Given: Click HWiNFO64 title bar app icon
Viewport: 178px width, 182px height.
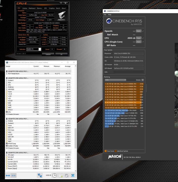Looking at the screenshot, I should click(7, 62).
